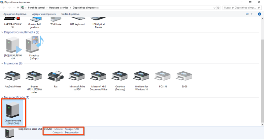Select the [TV][LG]50LF6100-UA multimedia device
Image resolution: width=264 pixels, height=140 pixels.
[x=13, y=48]
